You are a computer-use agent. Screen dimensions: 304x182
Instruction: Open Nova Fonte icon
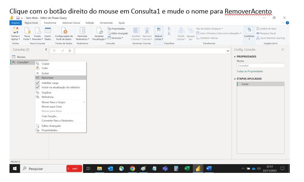click(x=27, y=31)
